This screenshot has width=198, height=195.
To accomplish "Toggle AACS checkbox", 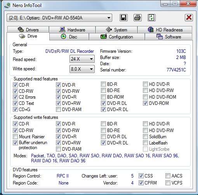I will point(168,176).
